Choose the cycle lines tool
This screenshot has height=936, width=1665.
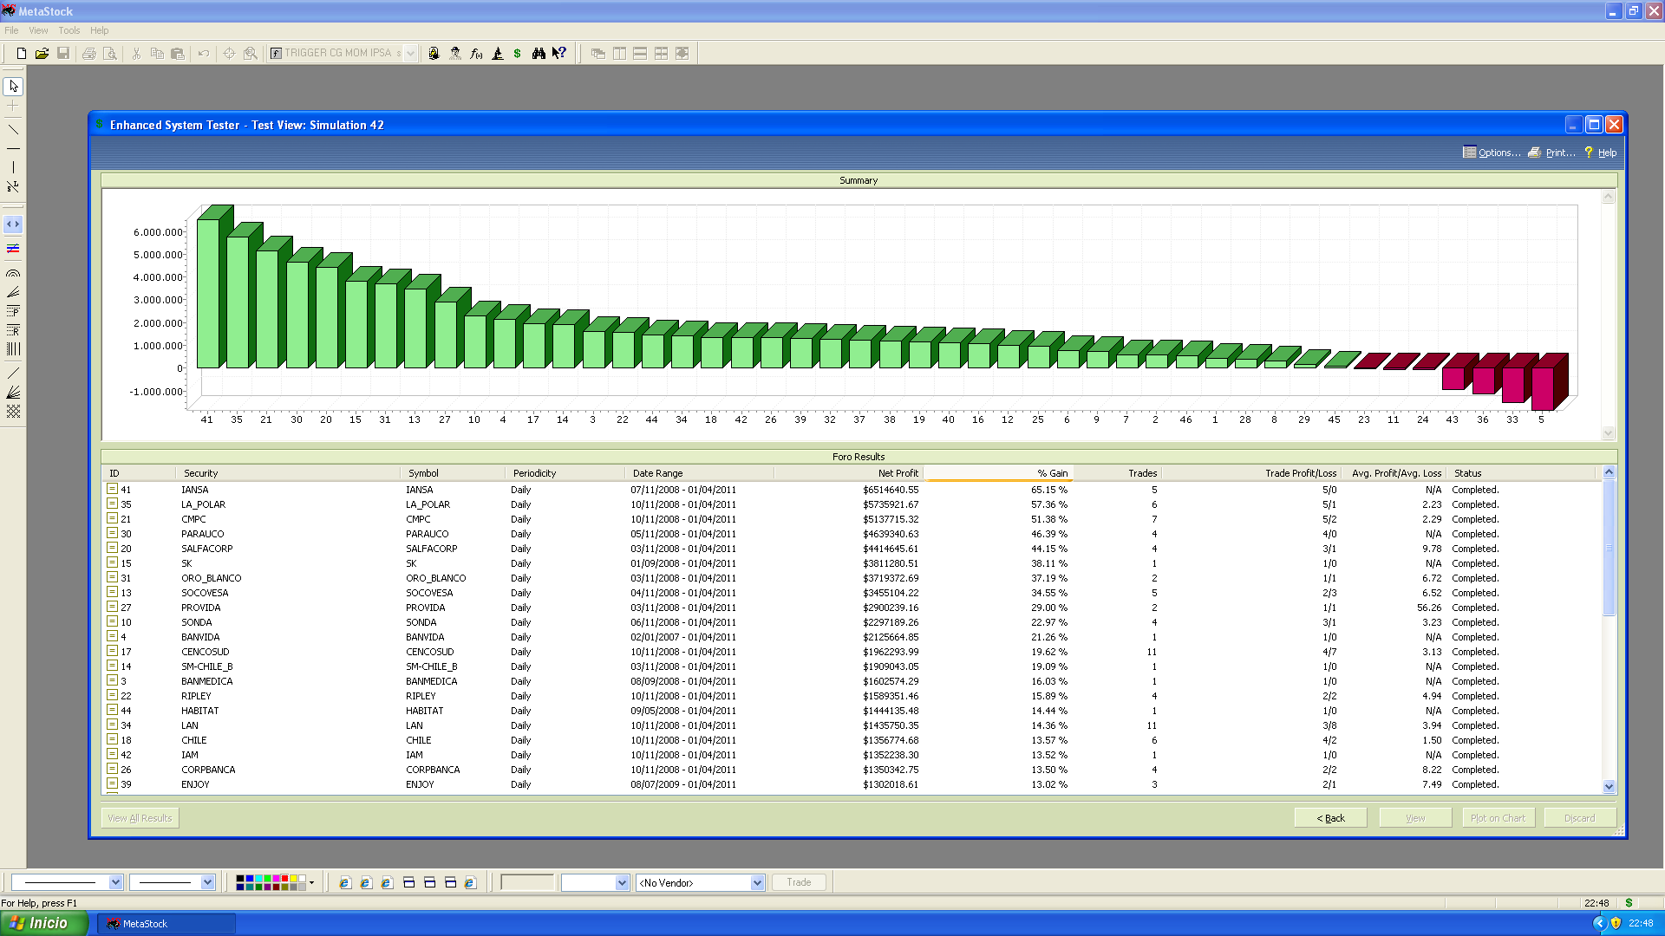tap(13, 349)
